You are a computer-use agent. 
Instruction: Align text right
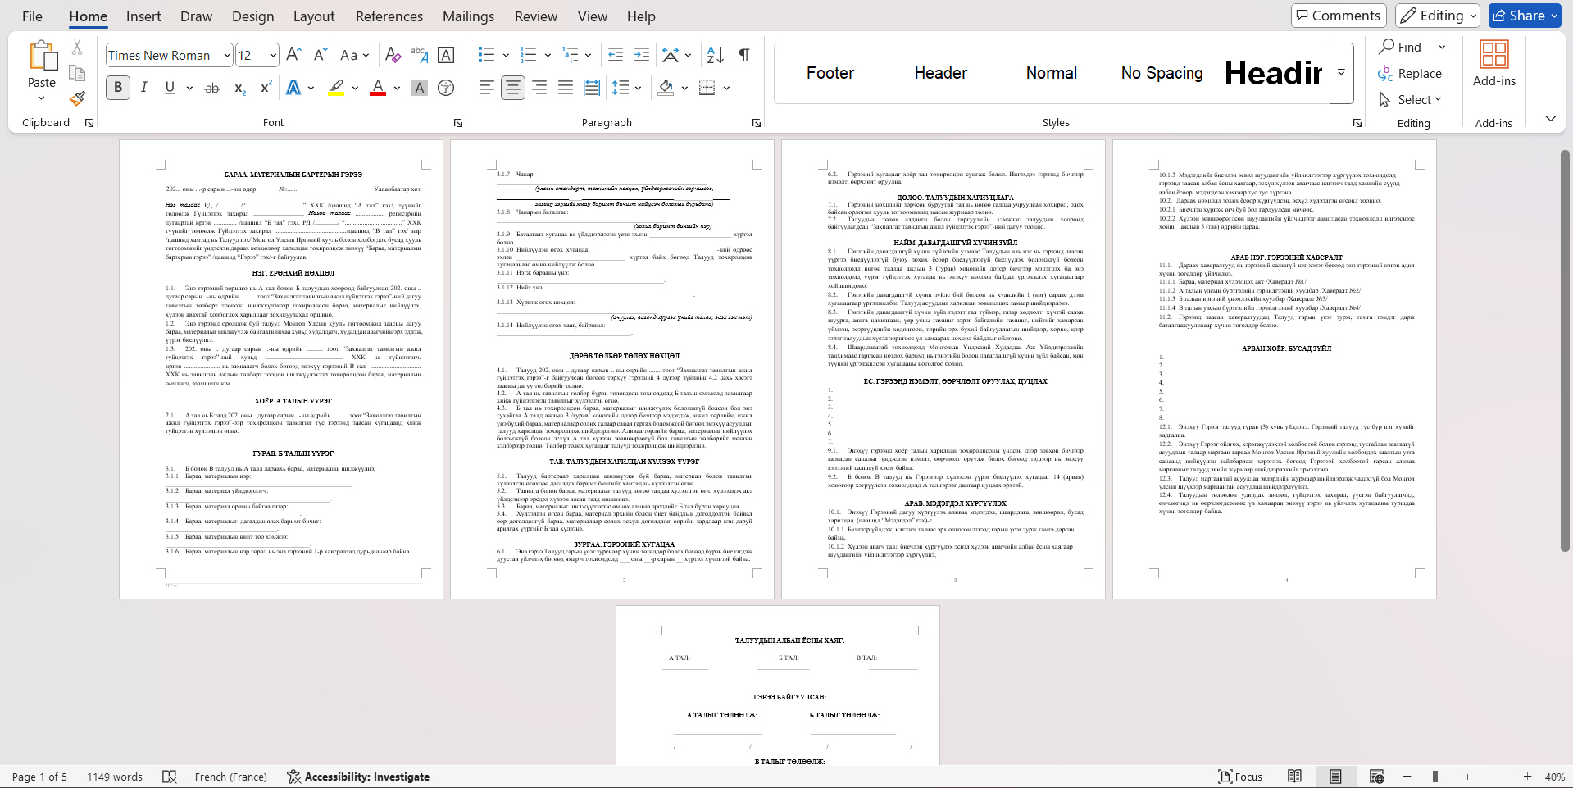point(539,88)
